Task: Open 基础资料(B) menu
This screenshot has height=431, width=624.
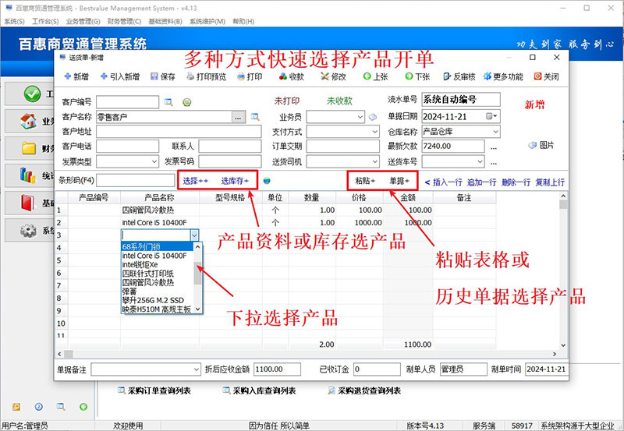Action: pos(165,22)
